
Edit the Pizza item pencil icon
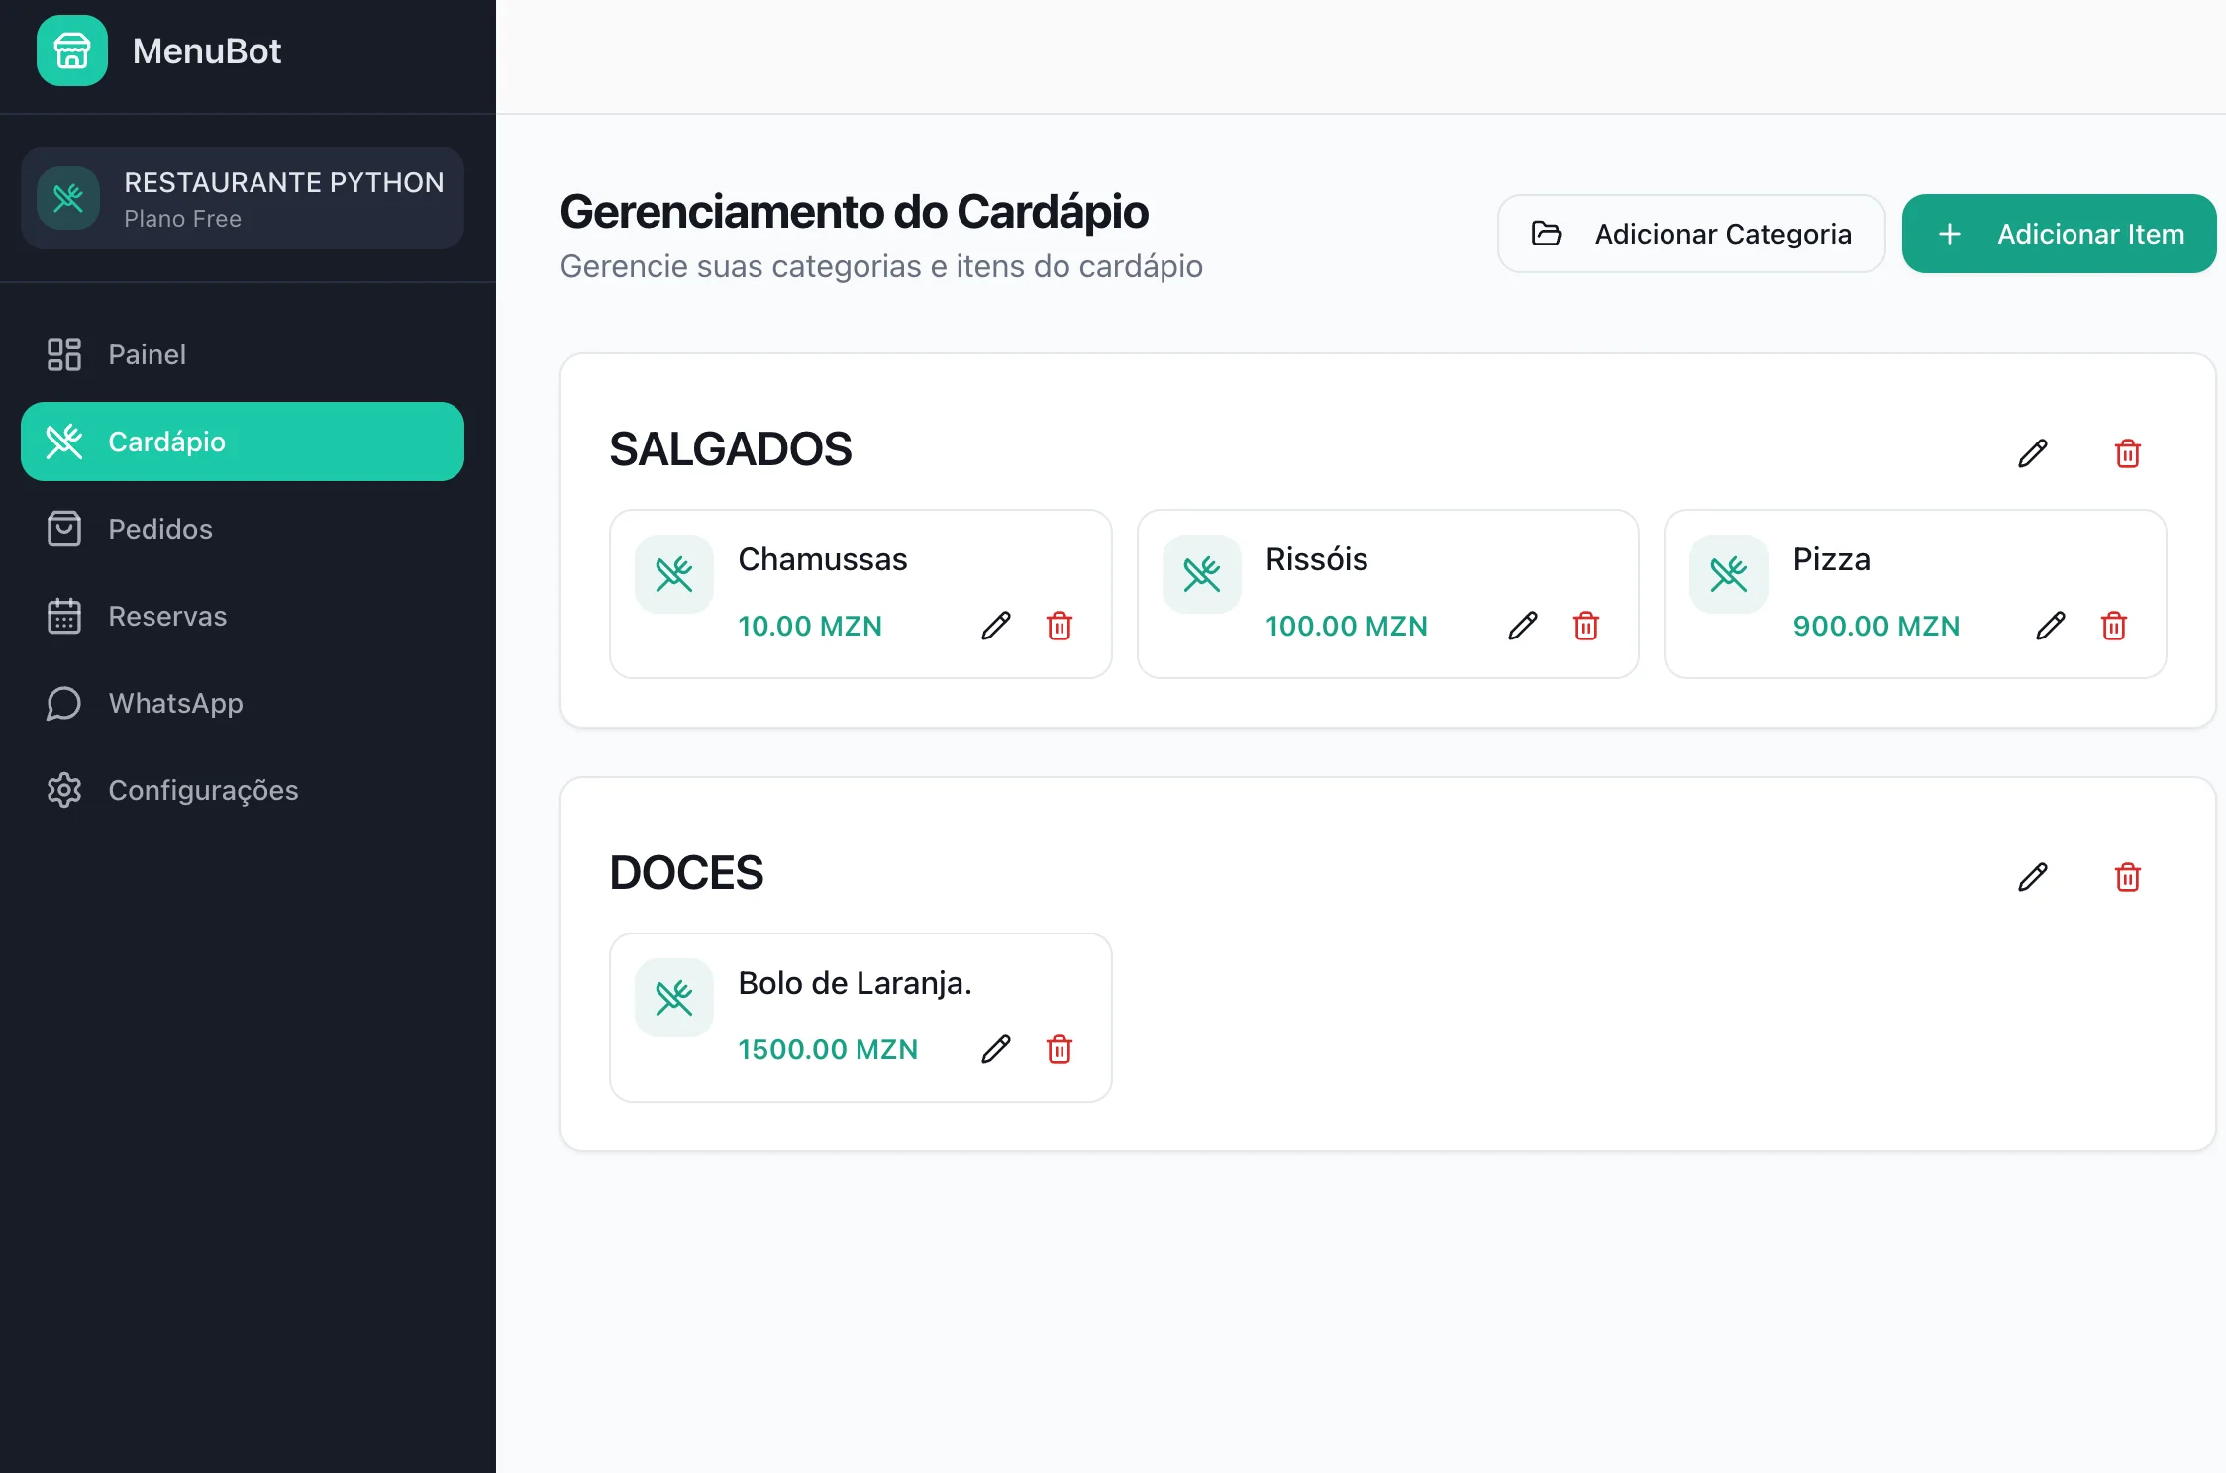[2051, 626]
